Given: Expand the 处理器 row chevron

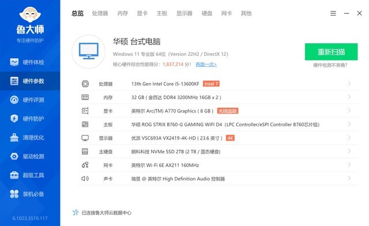Looking at the screenshot, I should 349,84.
